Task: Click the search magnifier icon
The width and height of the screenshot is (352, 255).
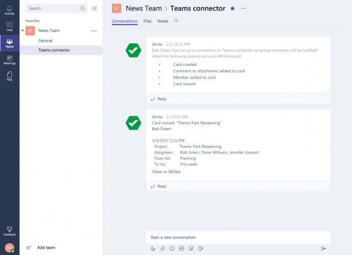Action: pyautogui.click(x=83, y=8)
